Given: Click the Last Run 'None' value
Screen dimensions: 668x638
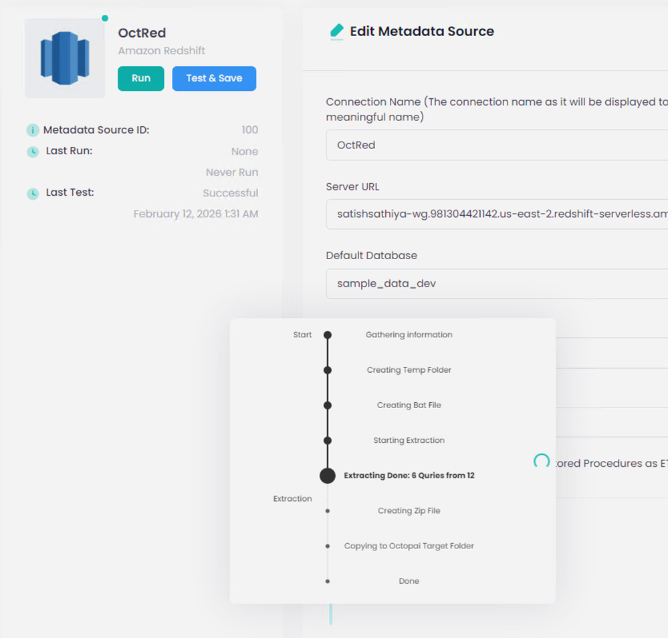Looking at the screenshot, I should 245,152.
